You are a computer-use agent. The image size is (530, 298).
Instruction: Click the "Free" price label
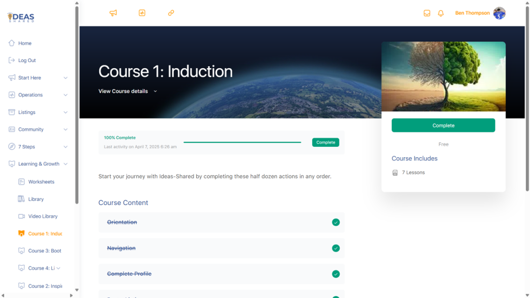click(x=443, y=144)
